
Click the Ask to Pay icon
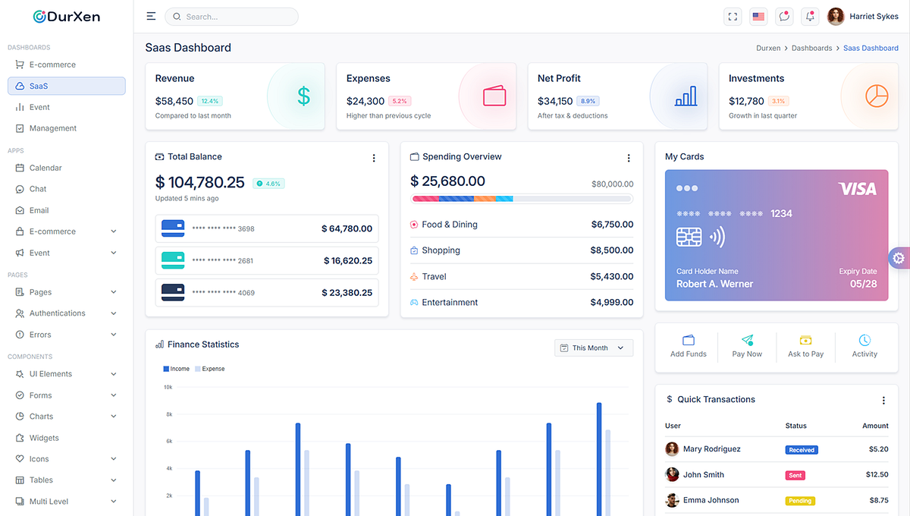pos(805,347)
